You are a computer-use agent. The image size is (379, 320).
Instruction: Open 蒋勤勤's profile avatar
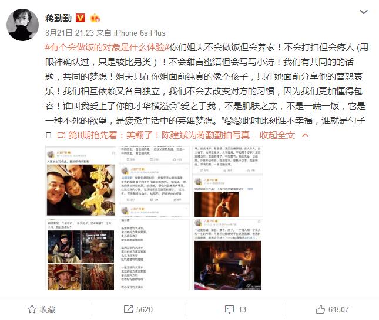coord(22,25)
